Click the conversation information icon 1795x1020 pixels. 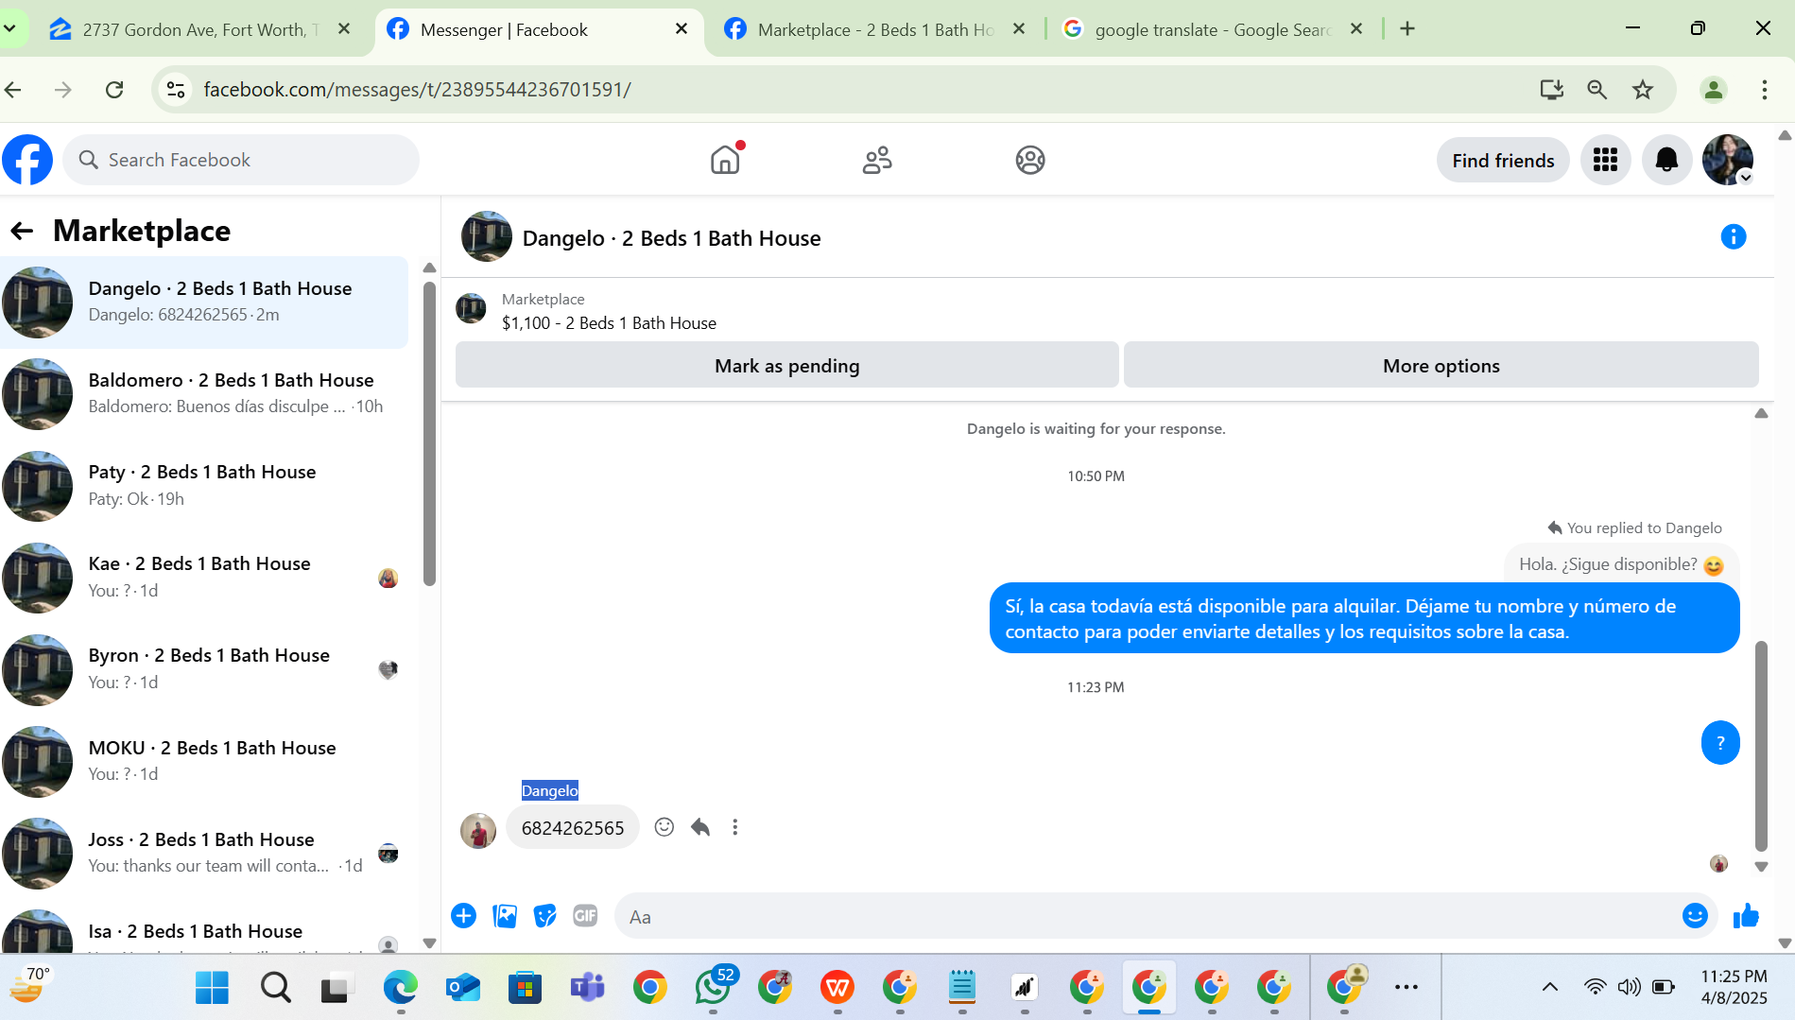click(1733, 237)
